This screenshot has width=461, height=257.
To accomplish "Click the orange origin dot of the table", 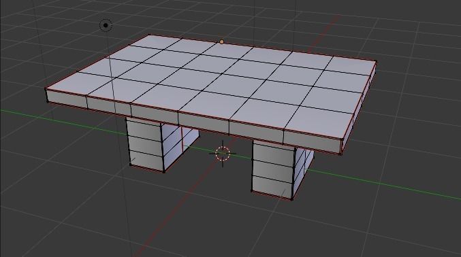I will (222, 42).
